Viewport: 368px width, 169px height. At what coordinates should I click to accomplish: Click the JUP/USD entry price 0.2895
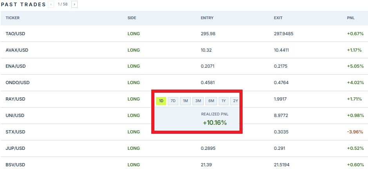(208, 148)
